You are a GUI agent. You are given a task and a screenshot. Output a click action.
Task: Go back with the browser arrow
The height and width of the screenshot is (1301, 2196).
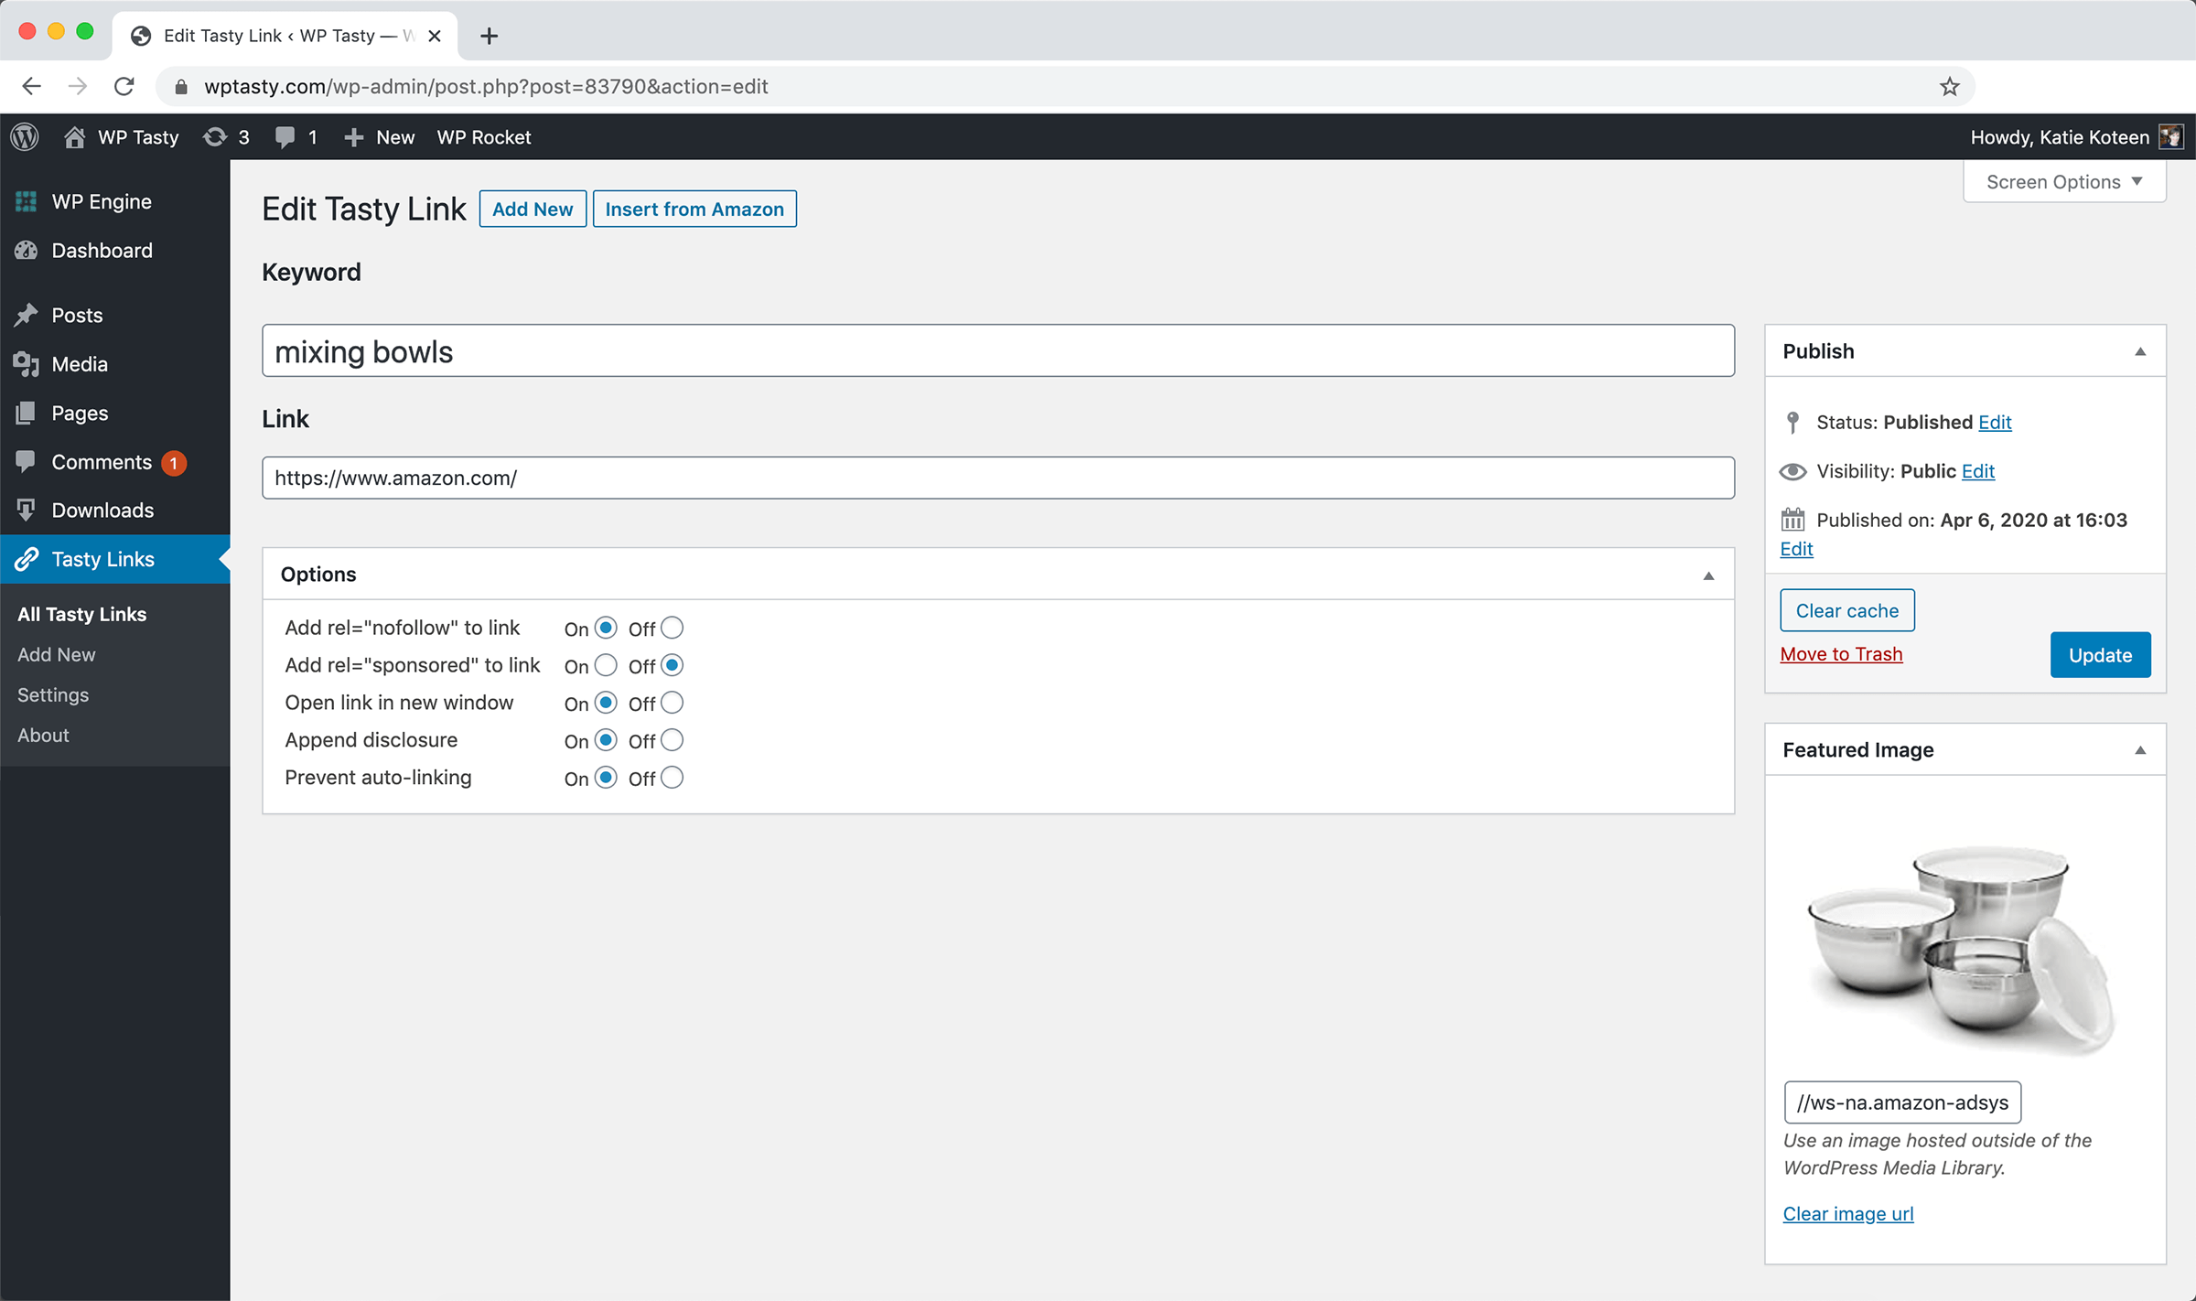[x=32, y=87]
